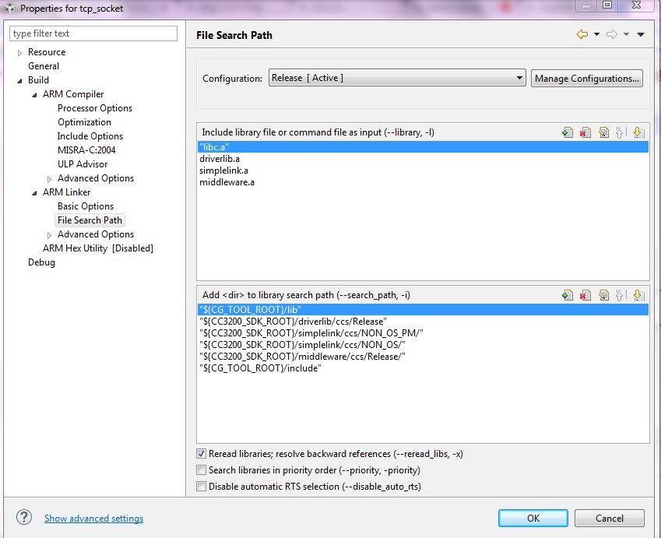Go back with the yellow back arrow
Viewport: 661px width, 538px height.
point(582,34)
